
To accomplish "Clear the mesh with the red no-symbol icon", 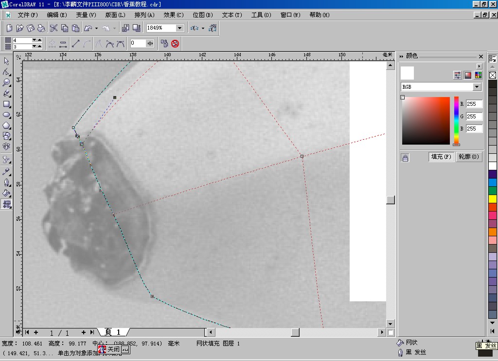I will tap(175, 44).
